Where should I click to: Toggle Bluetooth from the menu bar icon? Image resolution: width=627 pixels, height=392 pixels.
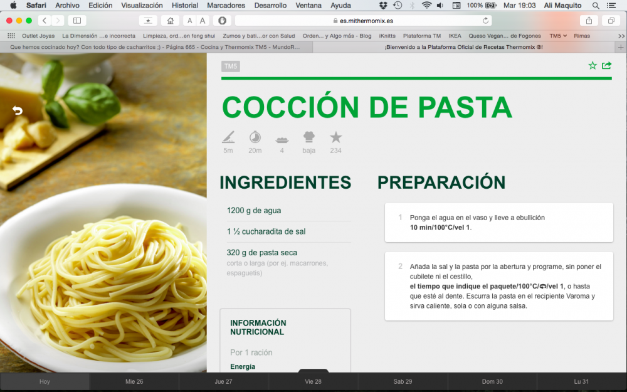pos(412,5)
